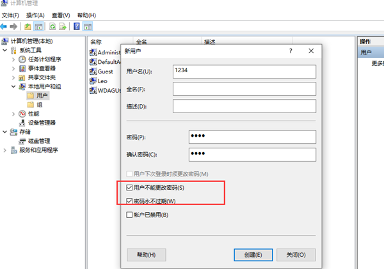Uncheck 密码永不过期 checkbox
The height and width of the screenshot is (269, 384).
[129, 201]
